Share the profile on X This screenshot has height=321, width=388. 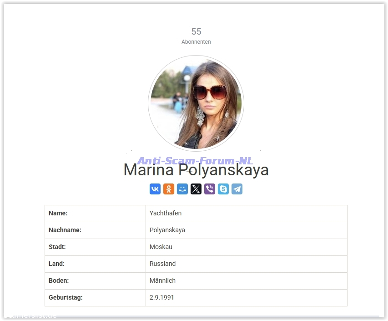coord(196,189)
